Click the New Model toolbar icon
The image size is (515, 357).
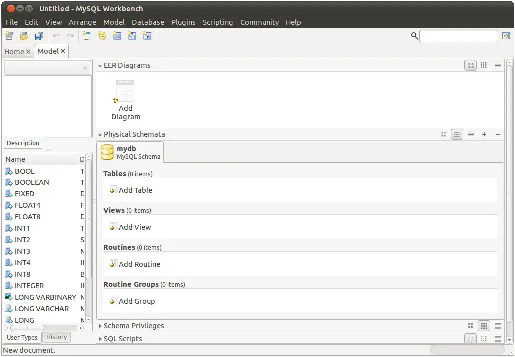[x=9, y=36]
